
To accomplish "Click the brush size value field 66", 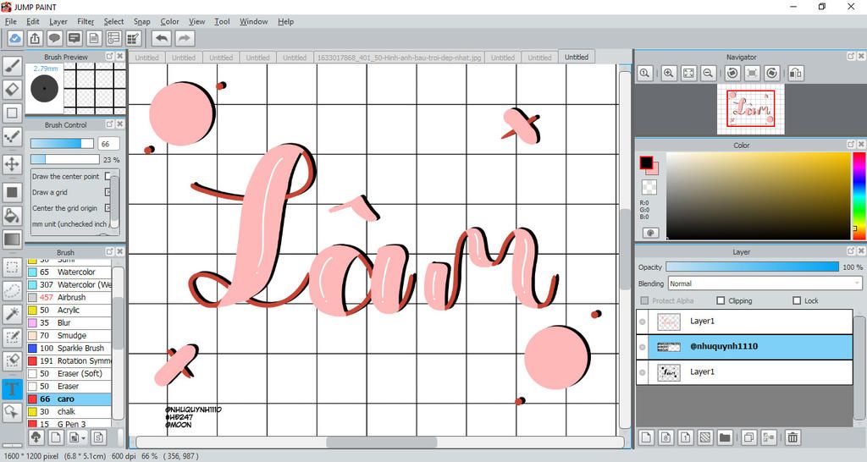I will pyautogui.click(x=108, y=144).
